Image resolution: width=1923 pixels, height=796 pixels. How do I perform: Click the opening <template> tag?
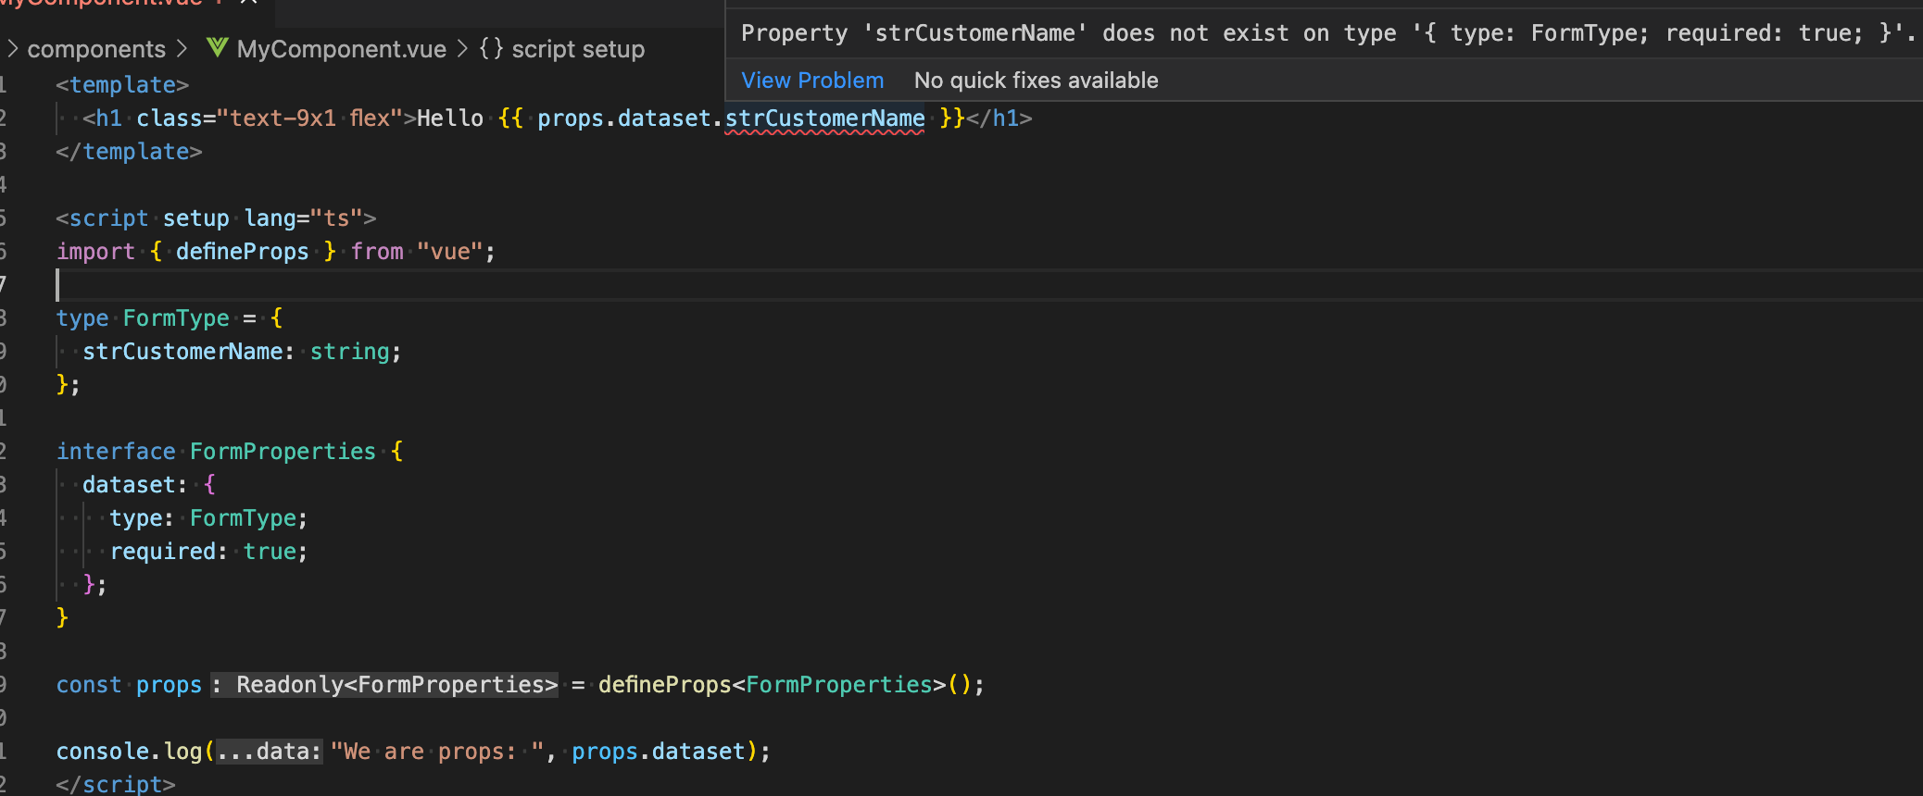[x=122, y=85]
